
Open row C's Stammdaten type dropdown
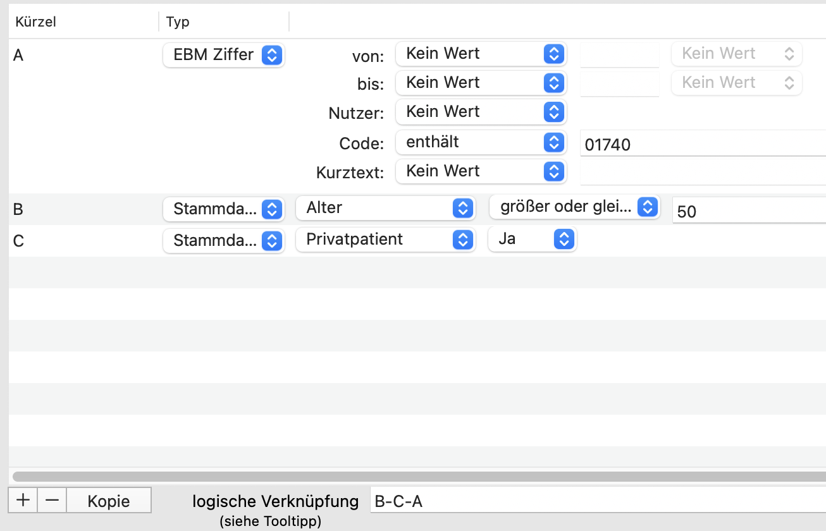tap(224, 240)
